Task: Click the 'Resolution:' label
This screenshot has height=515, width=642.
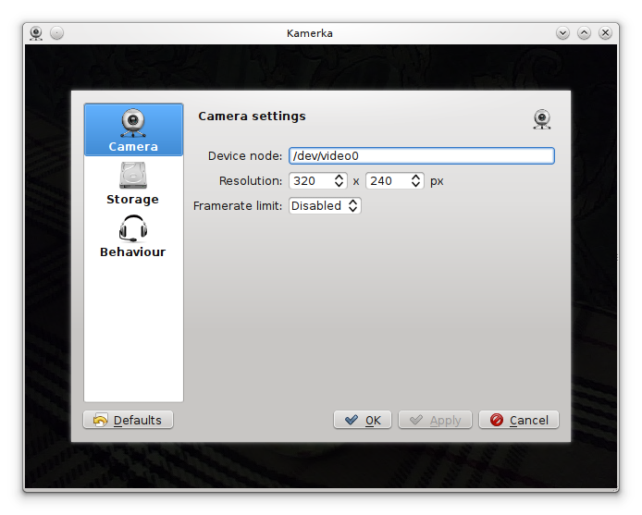Action: [251, 181]
